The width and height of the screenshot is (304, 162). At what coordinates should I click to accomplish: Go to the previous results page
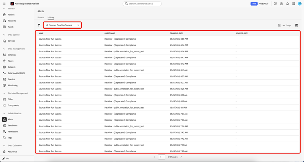click(x=154, y=157)
